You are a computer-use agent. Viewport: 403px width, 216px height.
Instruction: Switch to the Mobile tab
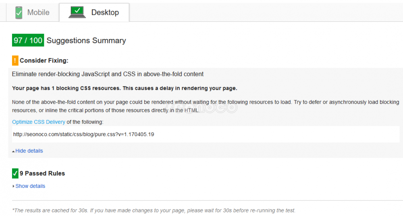[x=38, y=12]
